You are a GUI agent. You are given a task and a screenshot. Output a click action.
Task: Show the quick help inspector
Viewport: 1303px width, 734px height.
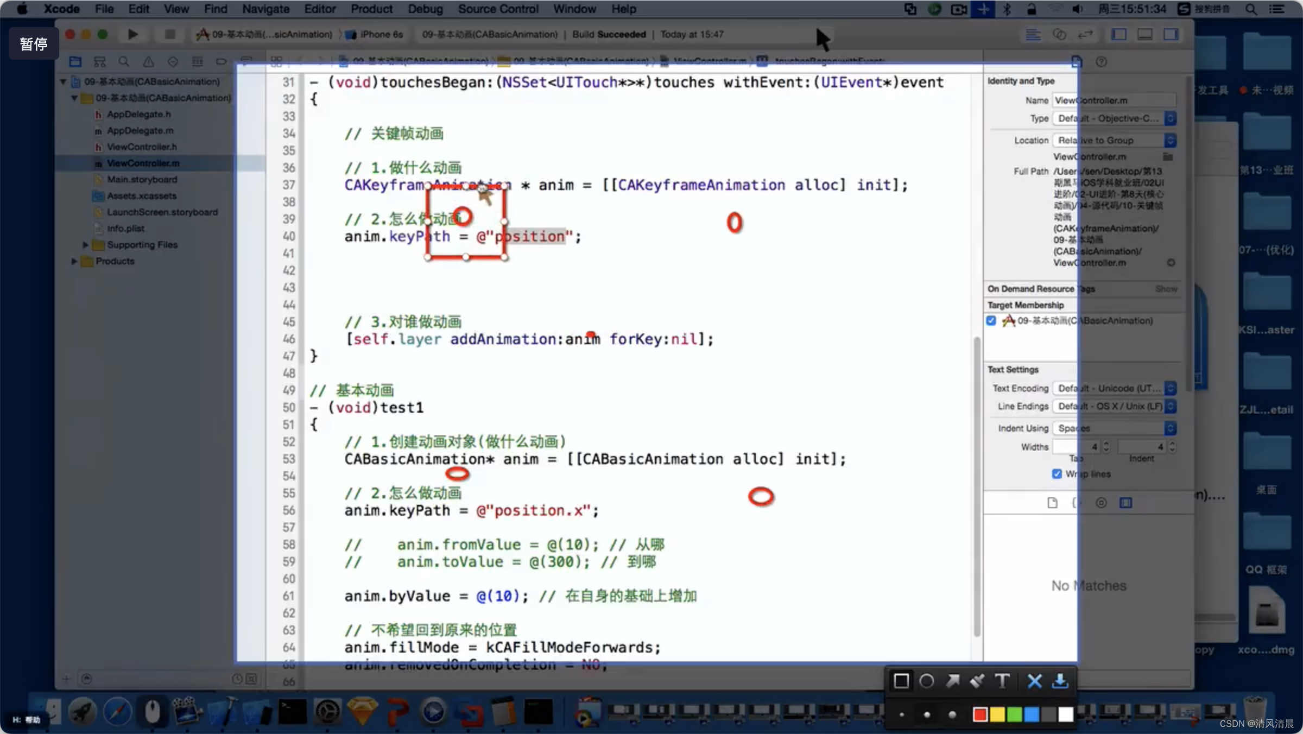pyautogui.click(x=1101, y=61)
